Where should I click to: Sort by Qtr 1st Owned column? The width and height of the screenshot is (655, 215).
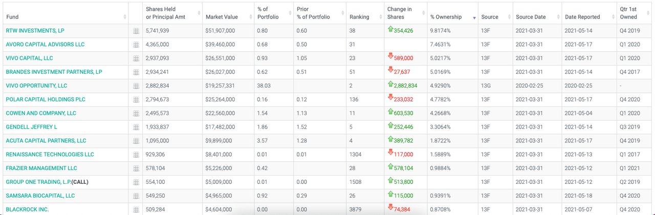point(635,13)
